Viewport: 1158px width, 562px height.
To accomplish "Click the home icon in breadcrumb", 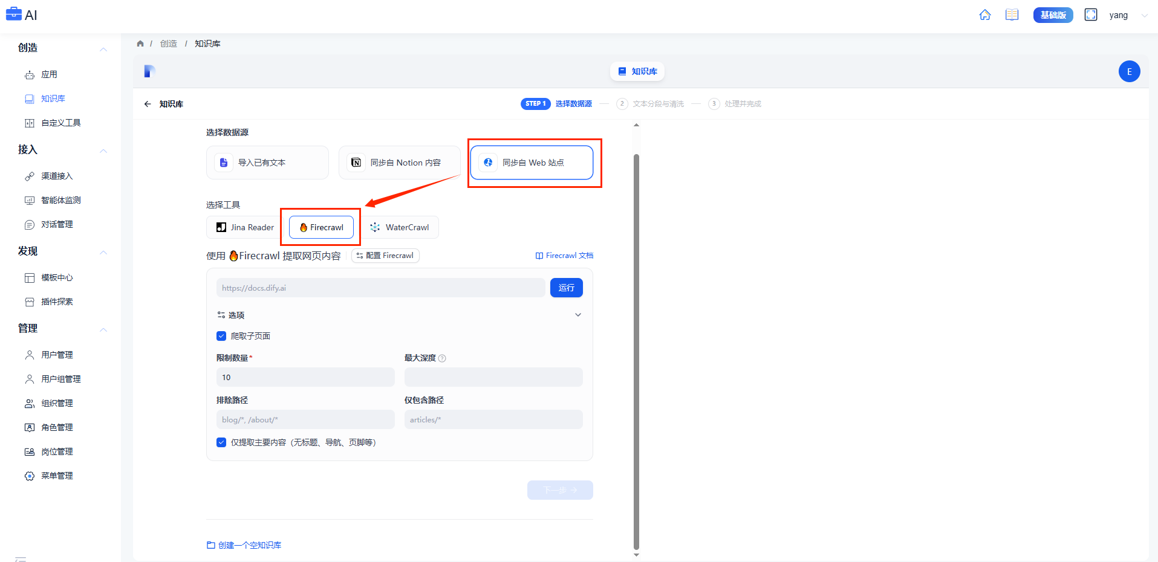I will [x=140, y=44].
